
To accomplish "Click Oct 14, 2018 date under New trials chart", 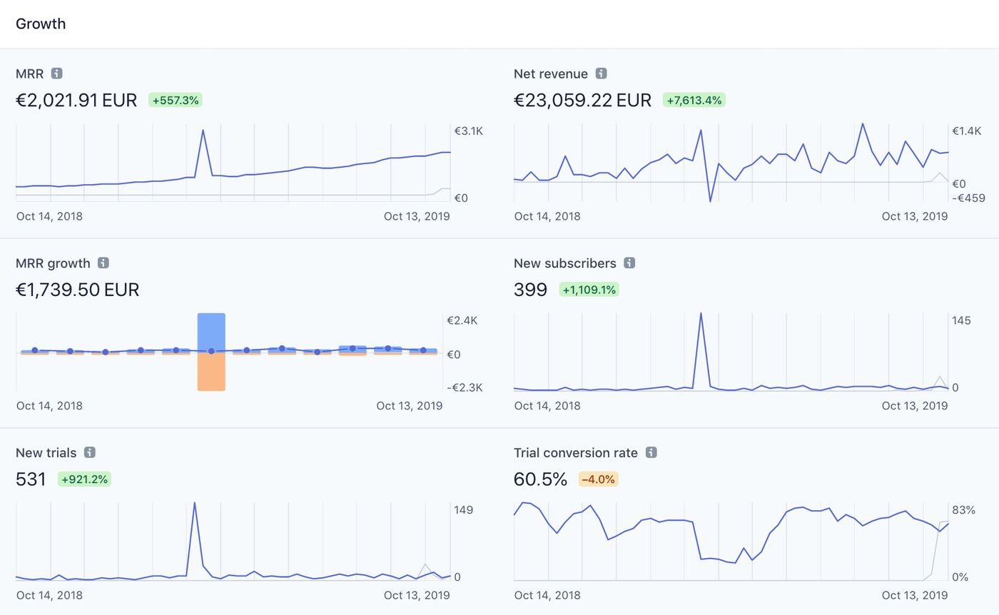I will point(49,595).
